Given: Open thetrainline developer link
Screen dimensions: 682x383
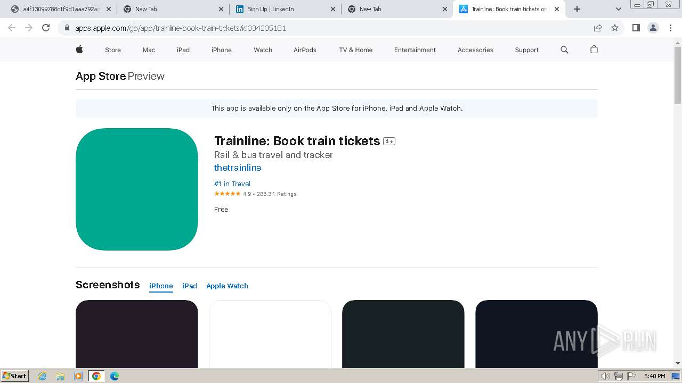Looking at the screenshot, I should (238, 168).
